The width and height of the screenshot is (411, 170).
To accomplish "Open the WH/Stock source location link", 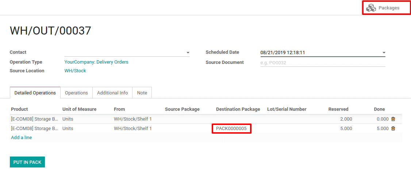I will pyautogui.click(x=75, y=71).
